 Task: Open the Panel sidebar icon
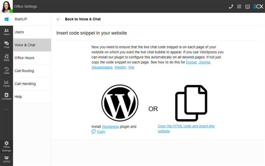coord(7,83)
